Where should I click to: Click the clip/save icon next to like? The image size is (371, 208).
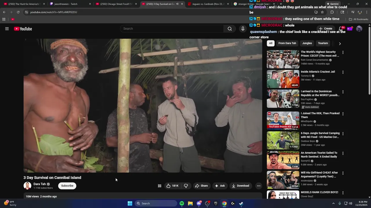pos(159,186)
